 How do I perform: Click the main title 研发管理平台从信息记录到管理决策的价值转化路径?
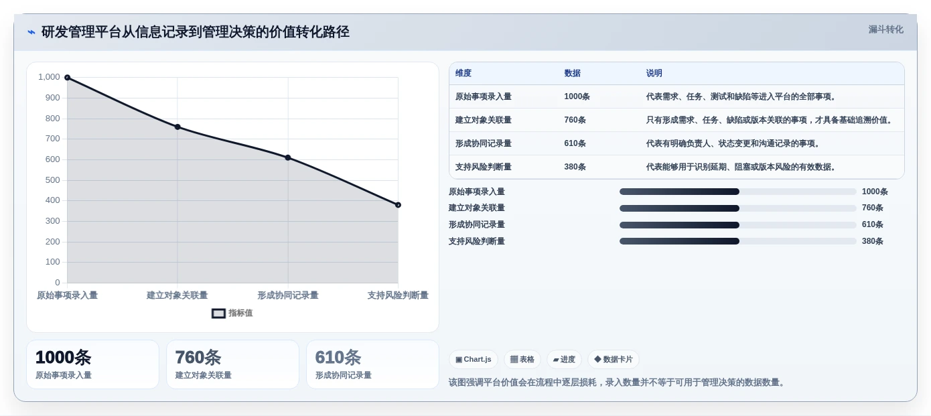[196, 32]
